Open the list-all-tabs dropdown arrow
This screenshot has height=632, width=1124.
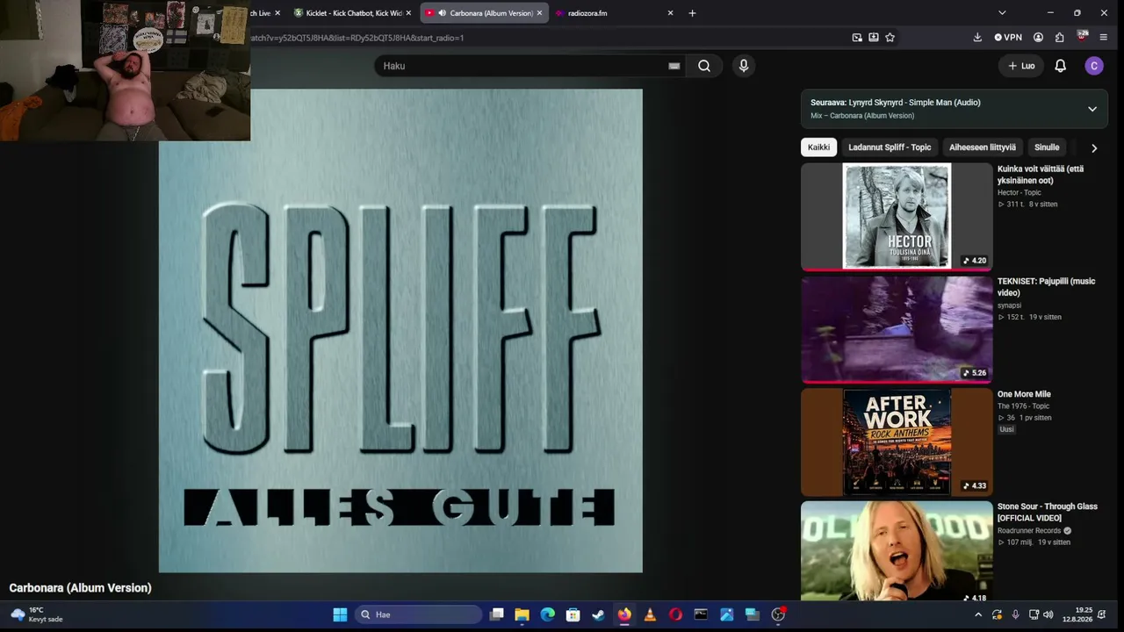click(x=1002, y=13)
